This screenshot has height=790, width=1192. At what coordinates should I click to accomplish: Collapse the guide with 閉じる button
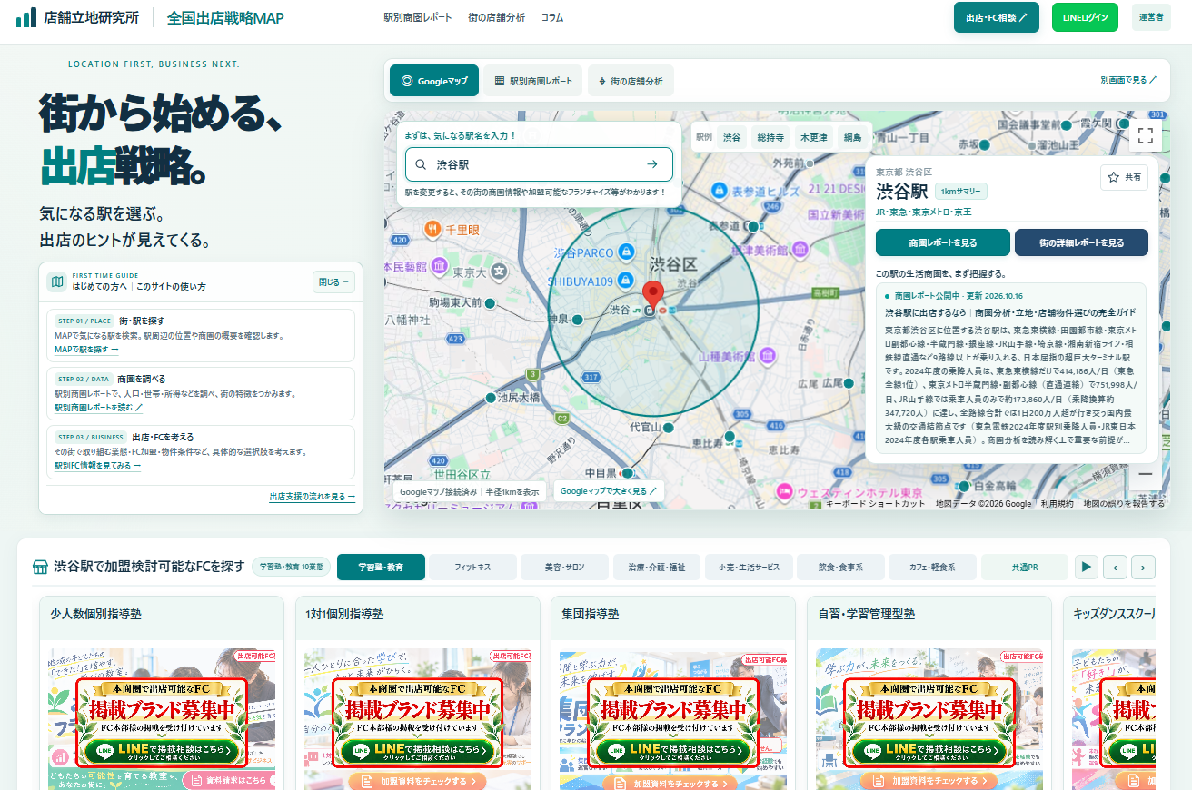[333, 282]
